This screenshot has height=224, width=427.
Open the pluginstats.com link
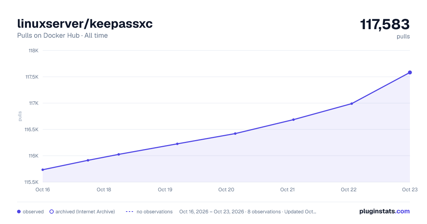tap(385, 211)
